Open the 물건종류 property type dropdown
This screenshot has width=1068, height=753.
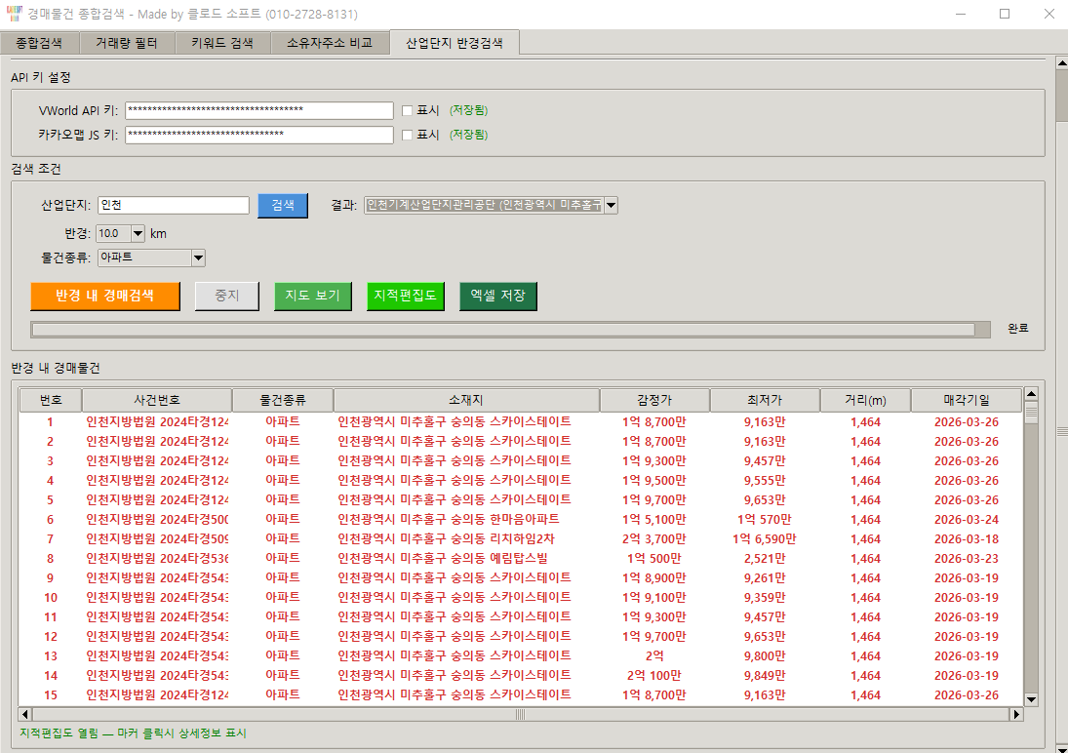(x=198, y=258)
